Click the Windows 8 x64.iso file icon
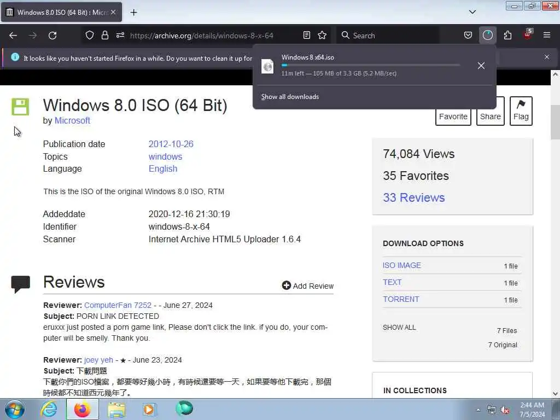The width and height of the screenshot is (560, 420). (x=267, y=66)
